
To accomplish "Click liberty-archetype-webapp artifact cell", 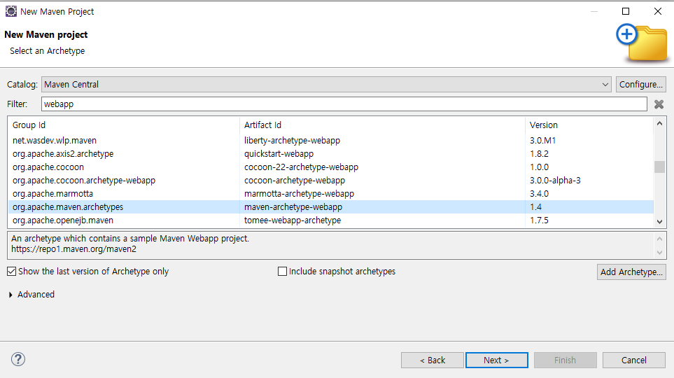I will tap(293, 141).
